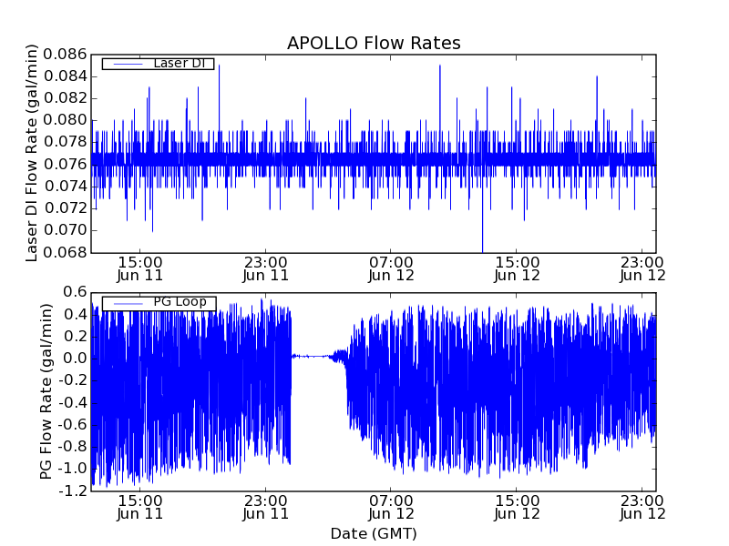The image size is (729, 546).
Task: Click "23:00 Jun 11" under the Laser DI plot
Action: 265,269
